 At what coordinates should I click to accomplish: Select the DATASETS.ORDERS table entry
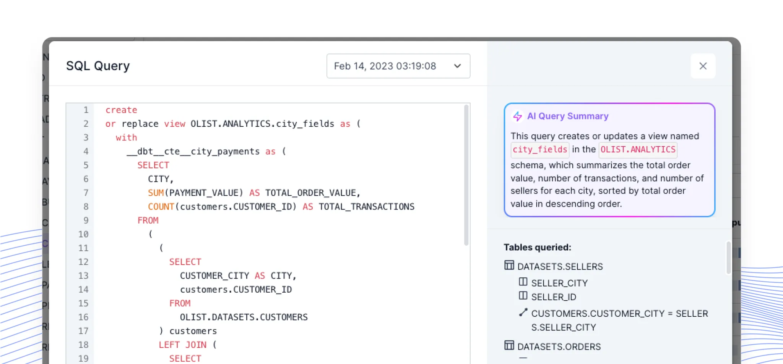point(559,347)
